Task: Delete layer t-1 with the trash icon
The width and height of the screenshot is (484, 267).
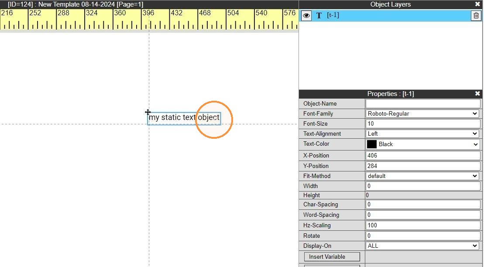Action: tap(476, 15)
